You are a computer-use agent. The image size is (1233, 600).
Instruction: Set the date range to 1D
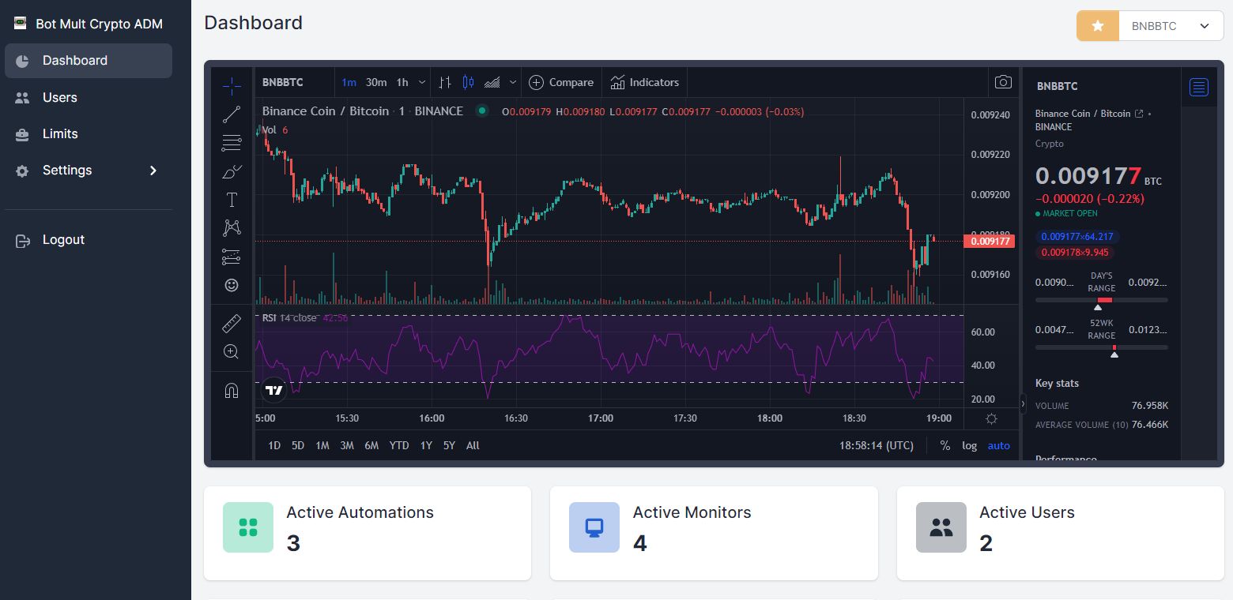pos(274,445)
